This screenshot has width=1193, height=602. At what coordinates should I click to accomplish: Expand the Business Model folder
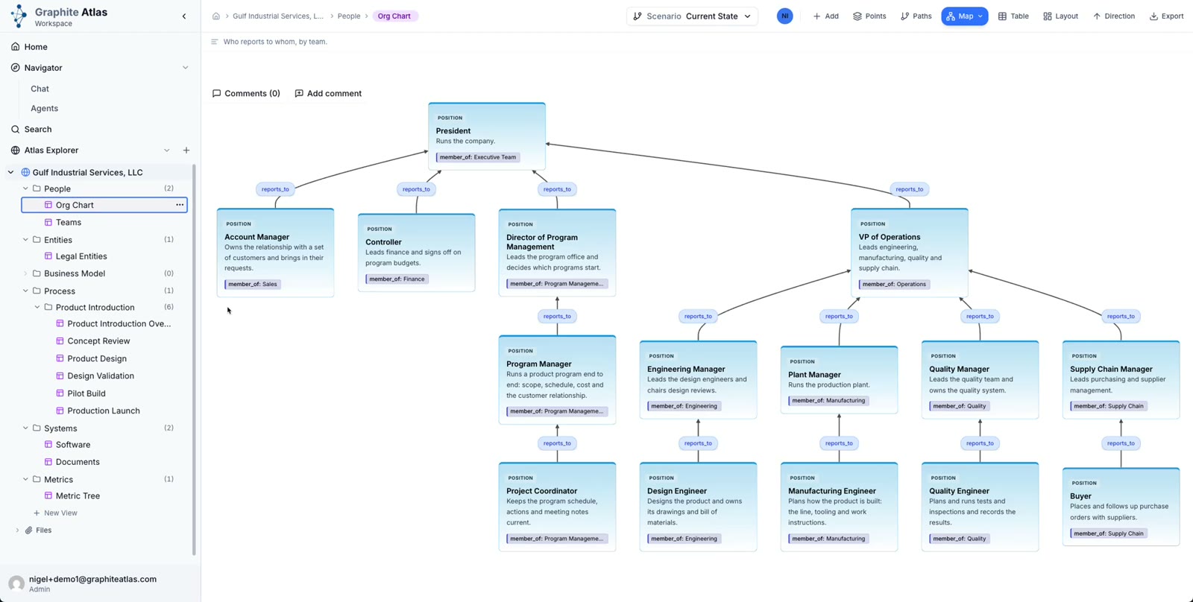click(25, 273)
